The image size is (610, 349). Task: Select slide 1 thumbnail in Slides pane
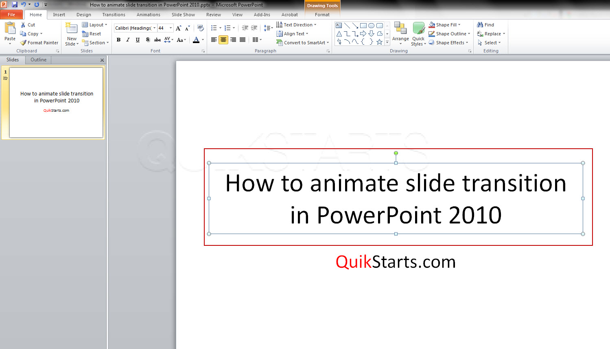56,102
